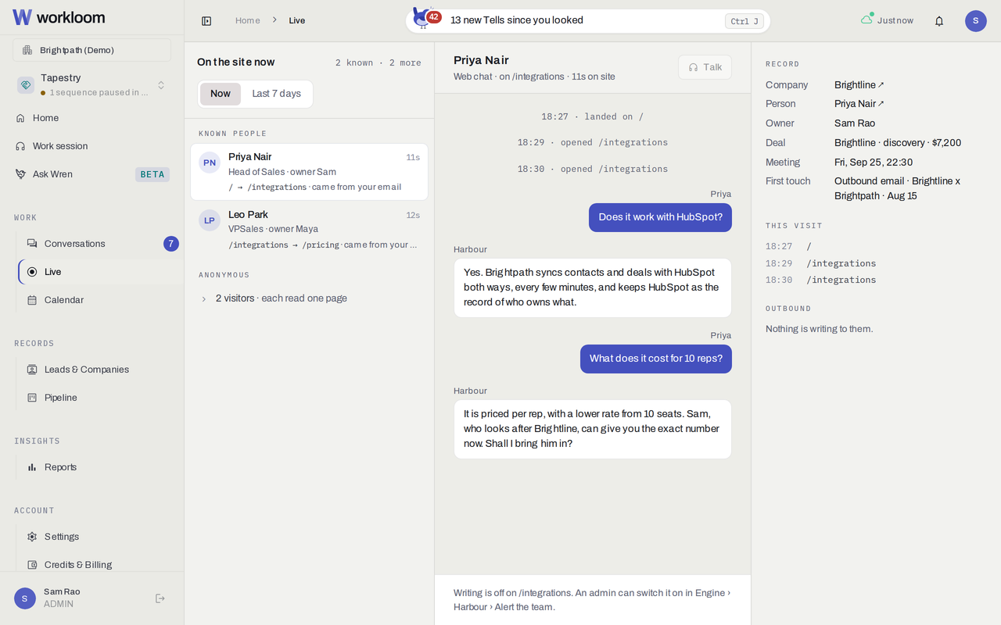Image resolution: width=1001 pixels, height=625 pixels.
Task: Click the 'Does it work with HubSpot?' message
Action: point(661,217)
